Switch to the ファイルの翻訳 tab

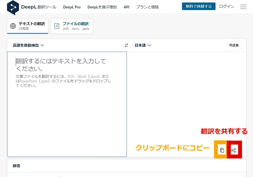pos(72,26)
